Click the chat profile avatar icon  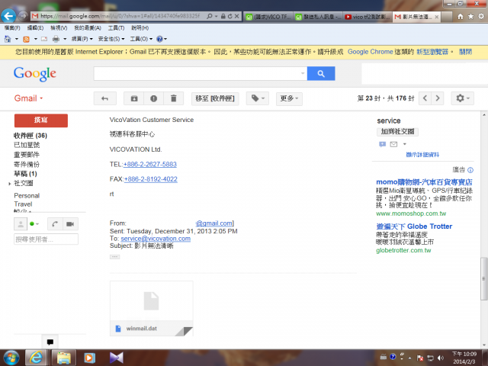click(x=21, y=223)
